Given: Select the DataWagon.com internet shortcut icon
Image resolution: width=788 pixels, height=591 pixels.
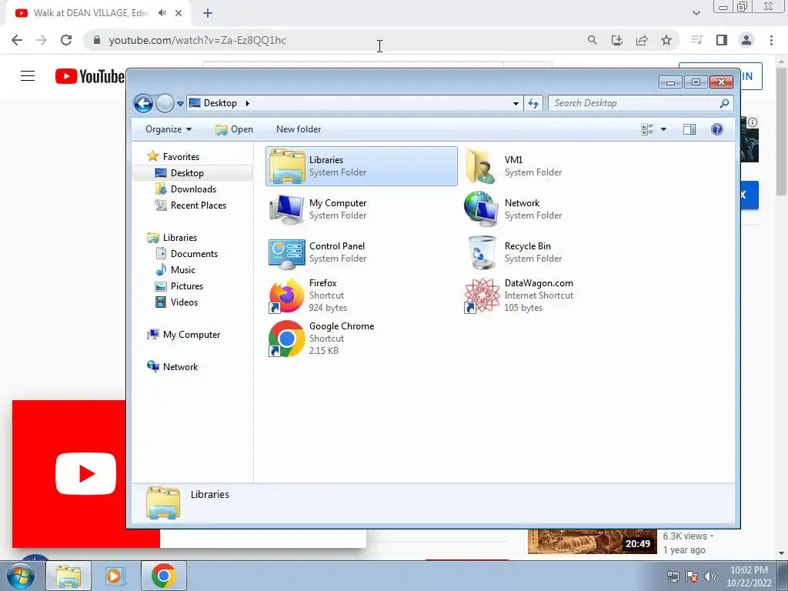Looking at the screenshot, I should (482, 296).
